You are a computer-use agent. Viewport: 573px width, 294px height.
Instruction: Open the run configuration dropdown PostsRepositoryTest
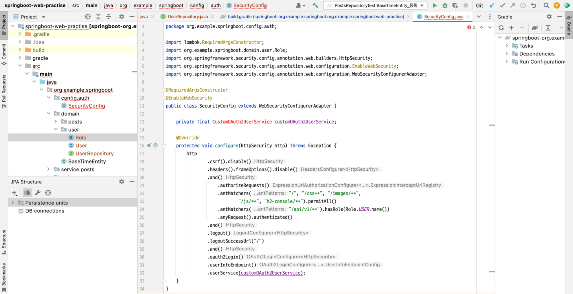pyautogui.click(x=375, y=5)
